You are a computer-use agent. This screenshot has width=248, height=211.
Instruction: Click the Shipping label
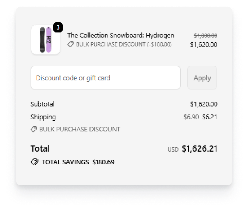(x=43, y=117)
